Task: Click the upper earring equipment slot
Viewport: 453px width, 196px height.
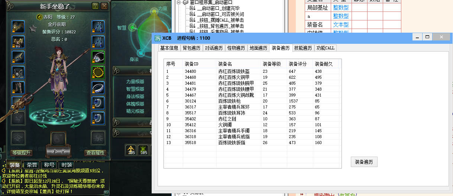Action: [x=98, y=26]
